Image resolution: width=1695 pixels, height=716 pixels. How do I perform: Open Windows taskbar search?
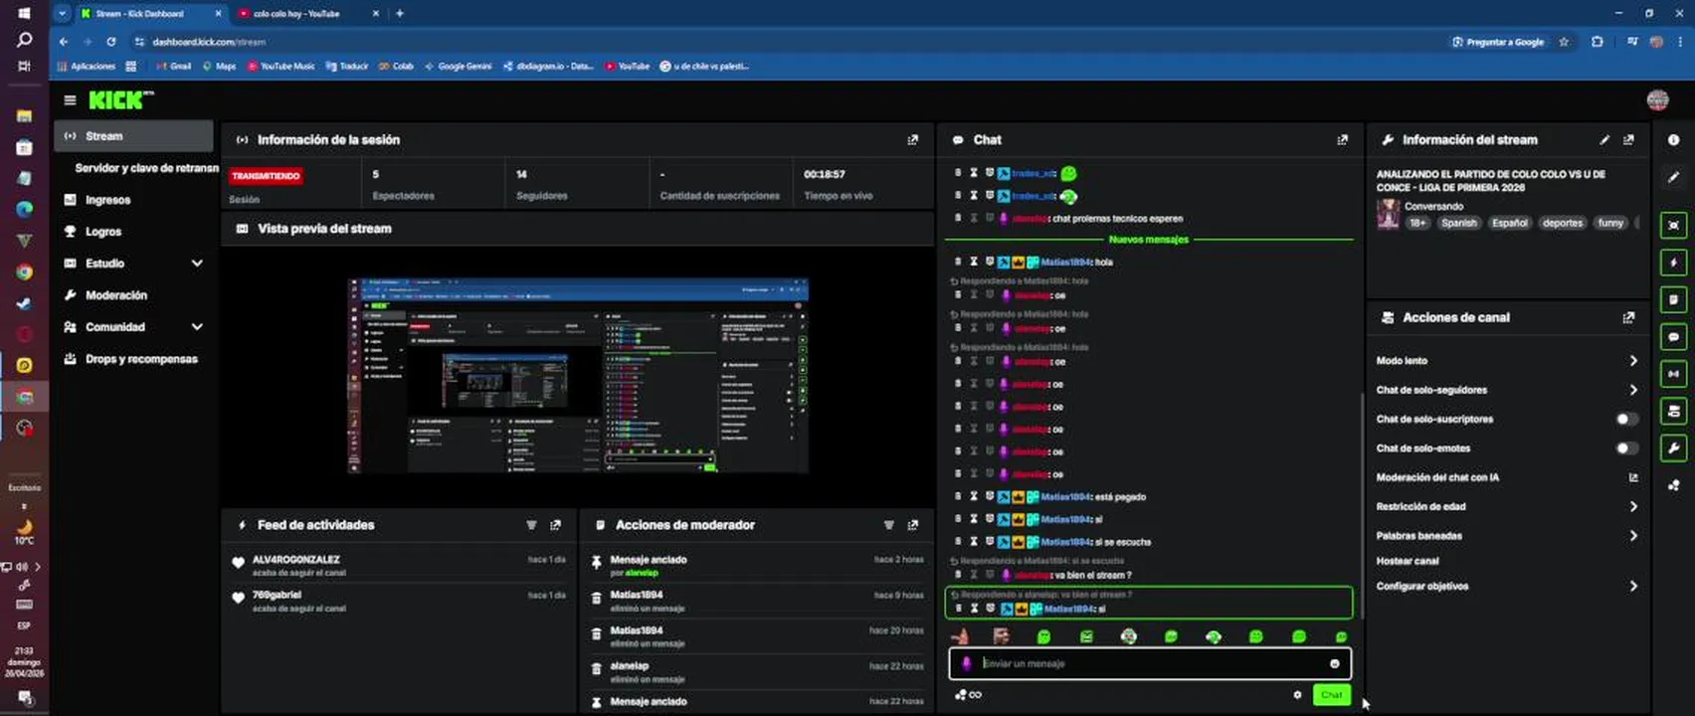(x=24, y=40)
